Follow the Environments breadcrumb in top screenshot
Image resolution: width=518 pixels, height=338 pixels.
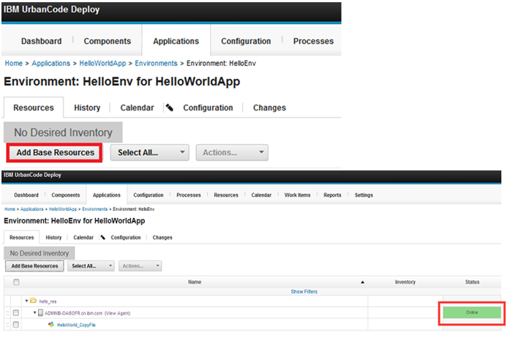[156, 63]
